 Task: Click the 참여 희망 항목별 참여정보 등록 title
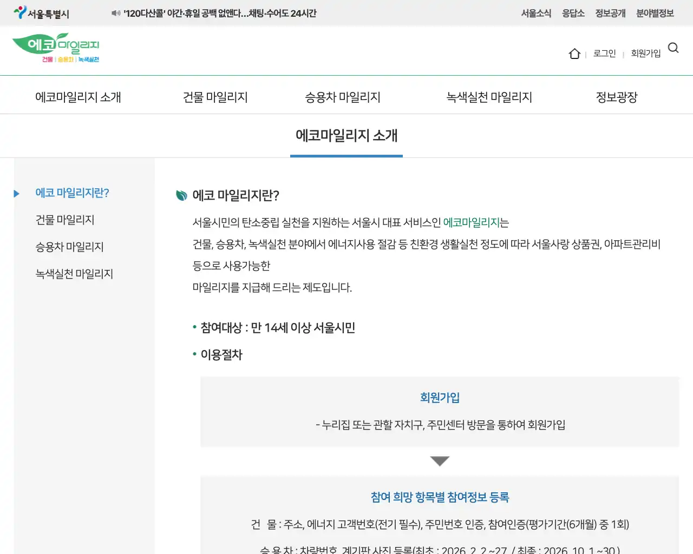pyautogui.click(x=440, y=497)
